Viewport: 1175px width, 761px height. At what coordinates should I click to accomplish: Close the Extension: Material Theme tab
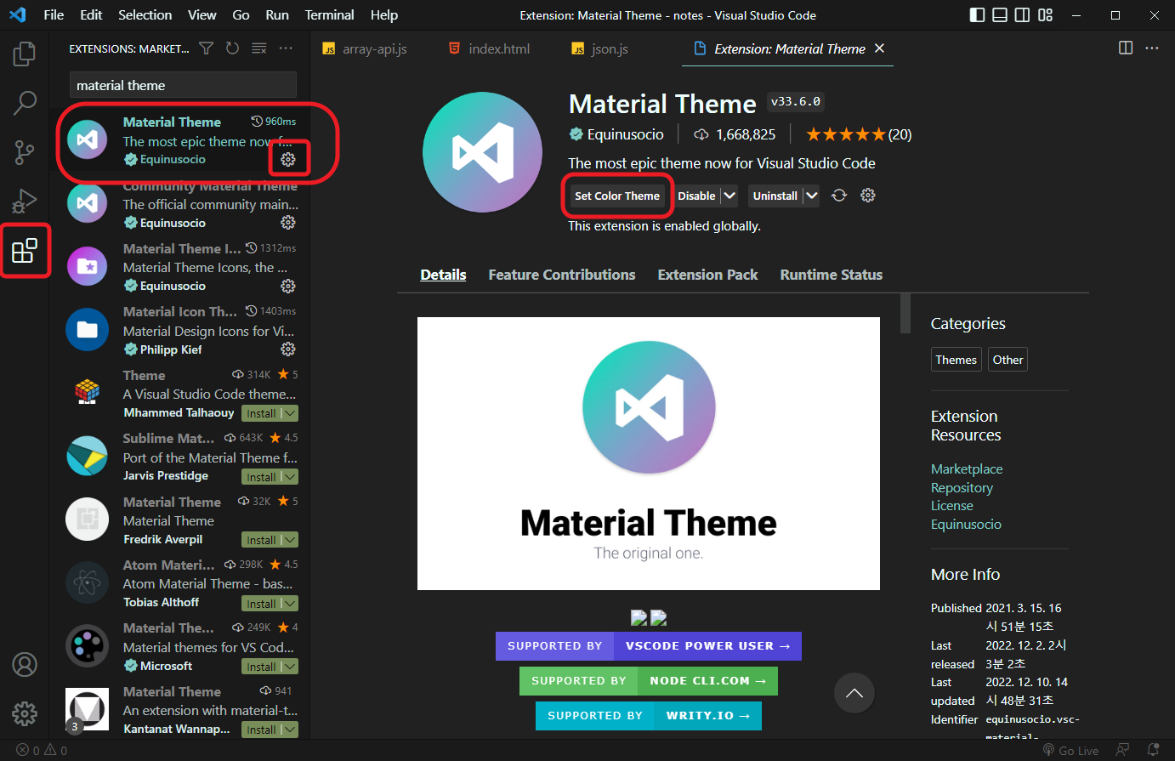[879, 48]
